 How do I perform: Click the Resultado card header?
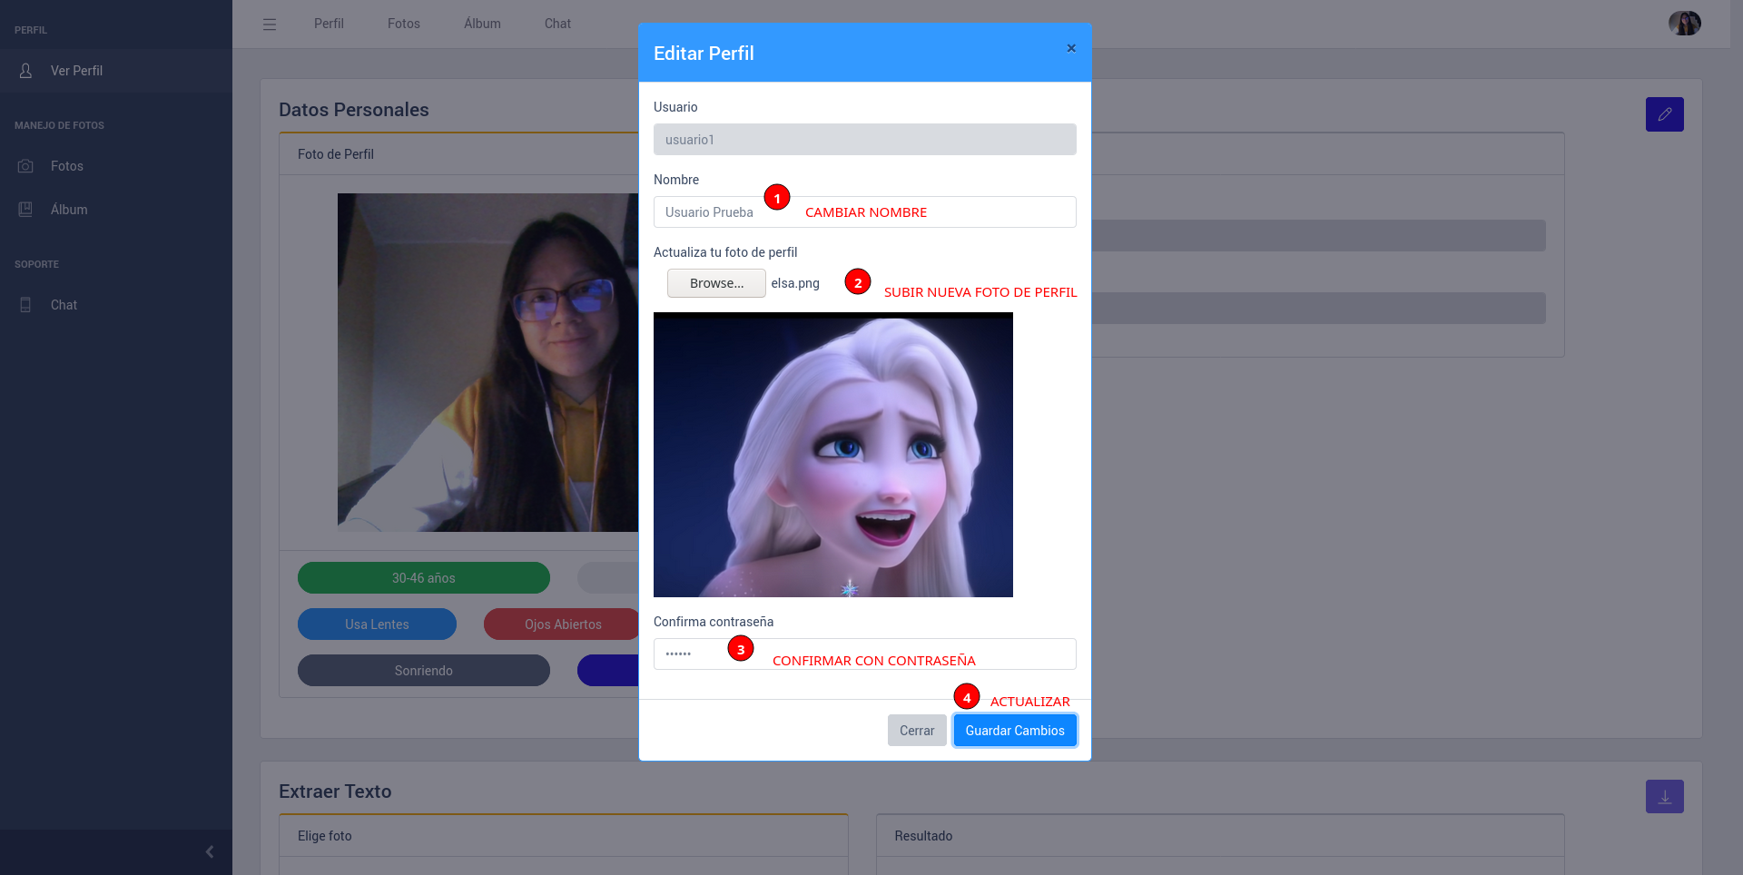click(x=1220, y=836)
